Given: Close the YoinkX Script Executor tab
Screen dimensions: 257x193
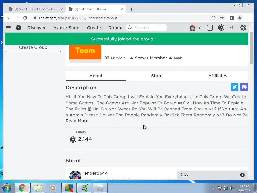Looking at the screenshot, I should coord(62,9).
